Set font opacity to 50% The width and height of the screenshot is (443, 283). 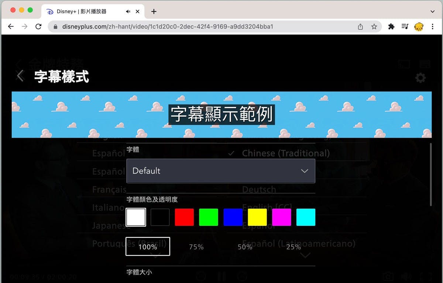tap(245, 247)
